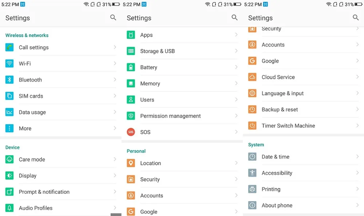This screenshot has width=364, height=216.
Task: Expand the Backup & reset chevron arrow
Action: coord(357,109)
